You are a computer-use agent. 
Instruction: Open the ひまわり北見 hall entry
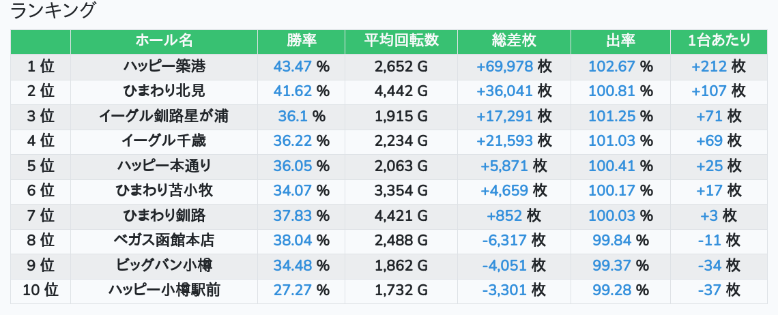tap(164, 91)
